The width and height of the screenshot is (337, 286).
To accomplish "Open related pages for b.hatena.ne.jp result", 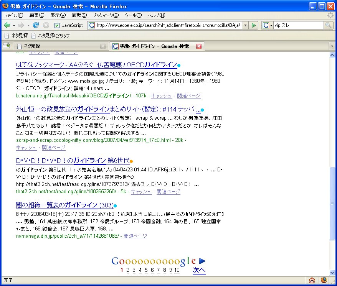I will 189,96.
